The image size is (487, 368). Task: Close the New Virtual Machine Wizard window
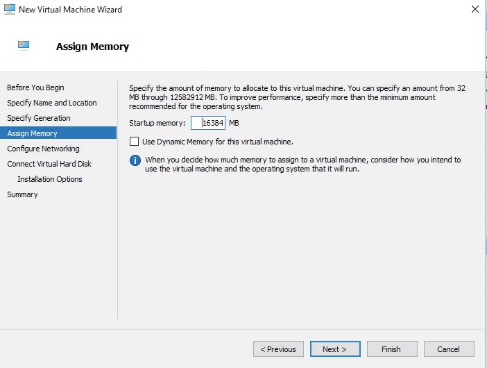(475, 10)
